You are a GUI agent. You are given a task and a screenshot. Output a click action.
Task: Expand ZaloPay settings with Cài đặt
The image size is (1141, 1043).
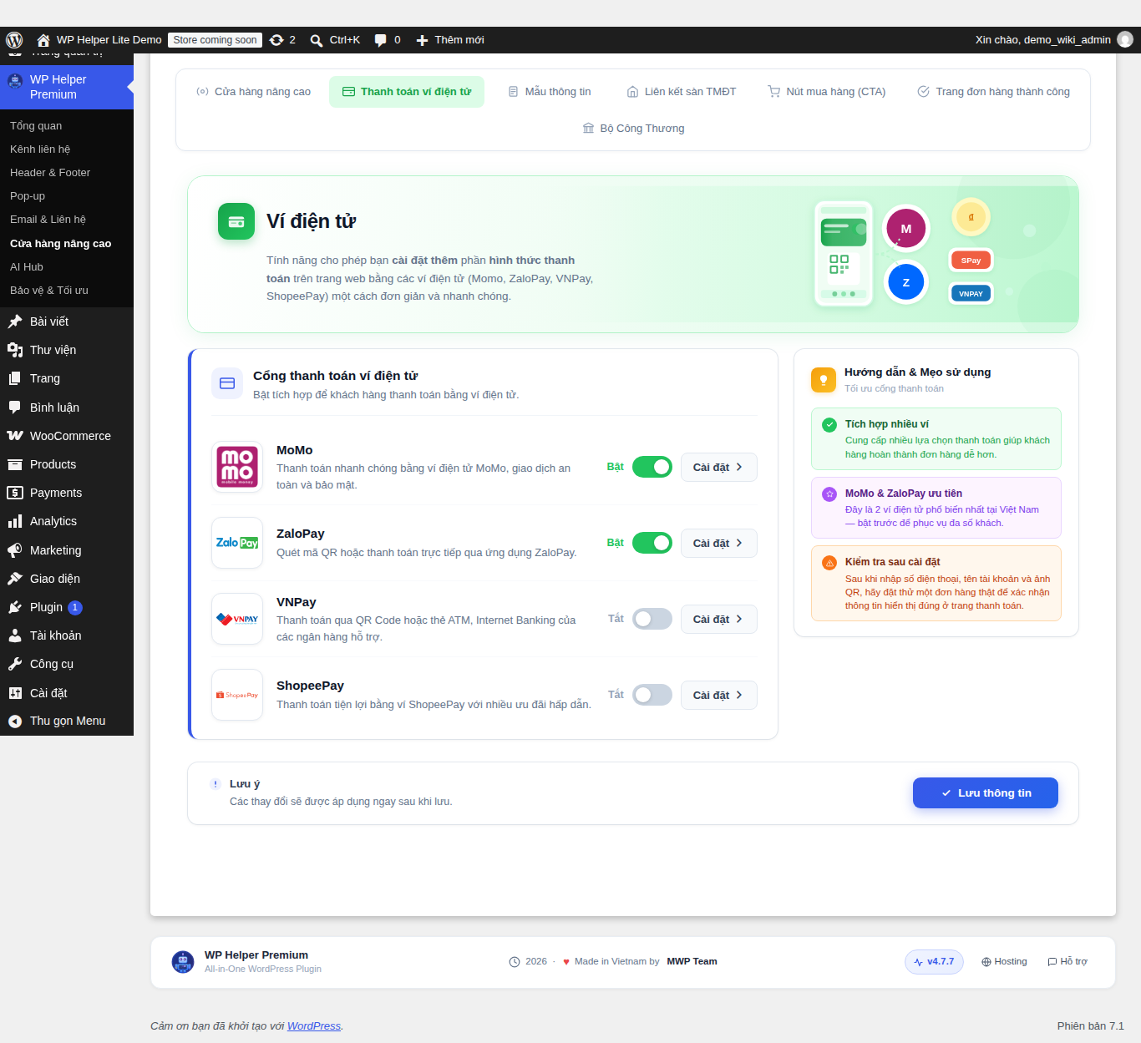(719, 544)
